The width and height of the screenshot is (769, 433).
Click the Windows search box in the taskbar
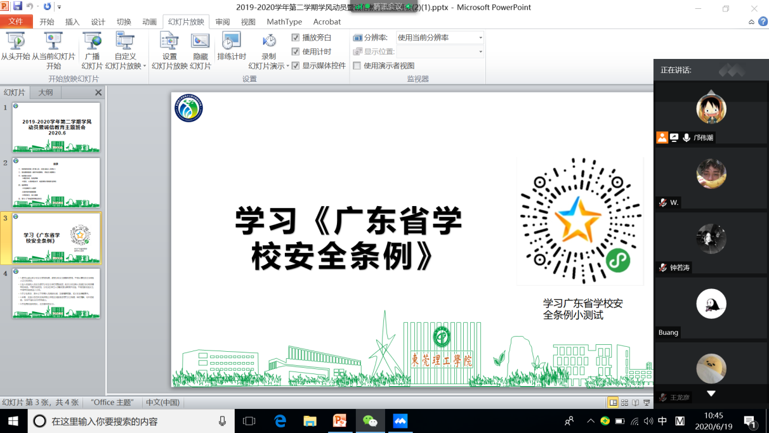tap(127, 421)
